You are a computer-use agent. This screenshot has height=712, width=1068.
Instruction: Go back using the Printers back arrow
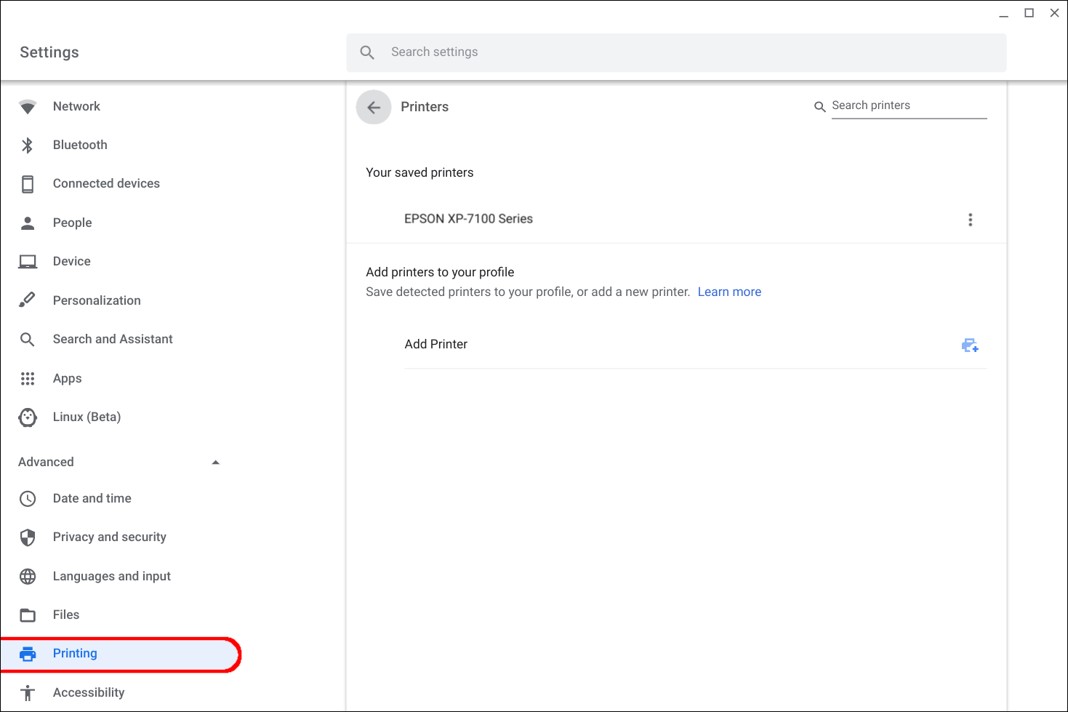[x=374, y=108]
